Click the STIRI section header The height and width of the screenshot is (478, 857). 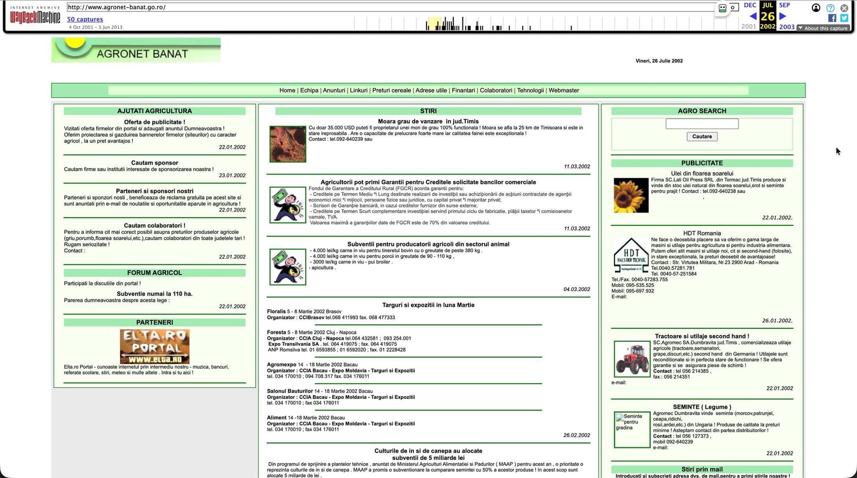click(x=428, y=111)
